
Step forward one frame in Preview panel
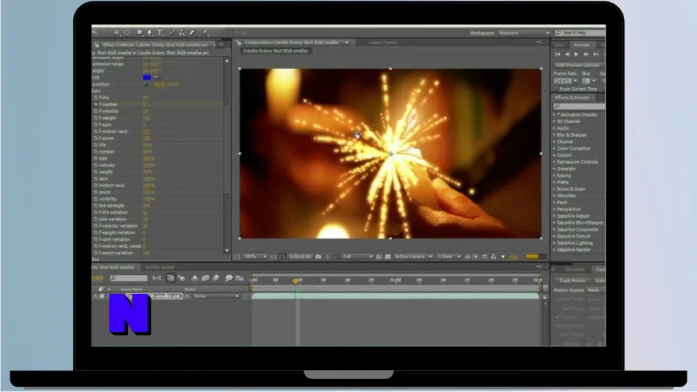586,54
